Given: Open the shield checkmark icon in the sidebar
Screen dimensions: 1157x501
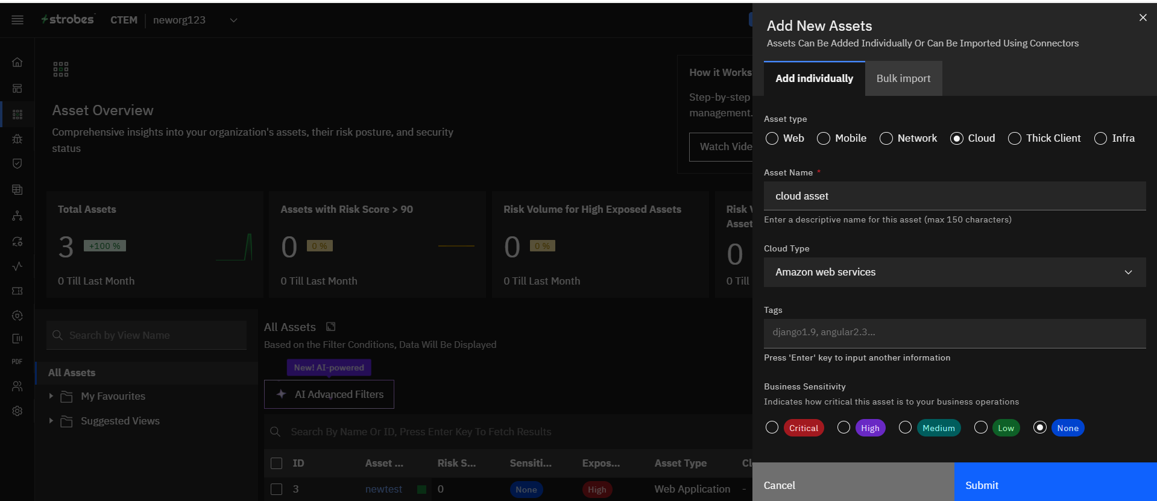Looking at the screenshot, I should click(17, 163).
